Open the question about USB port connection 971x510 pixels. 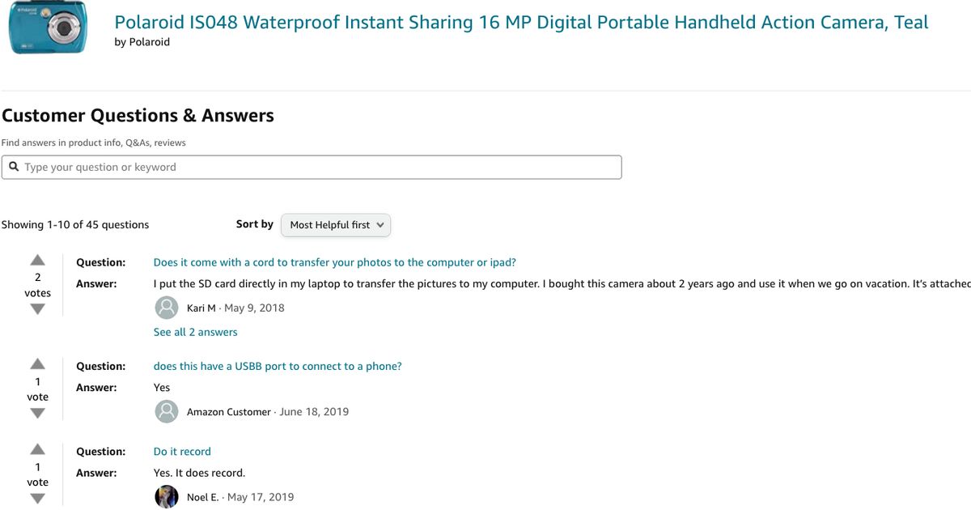(x=278, y=366)
